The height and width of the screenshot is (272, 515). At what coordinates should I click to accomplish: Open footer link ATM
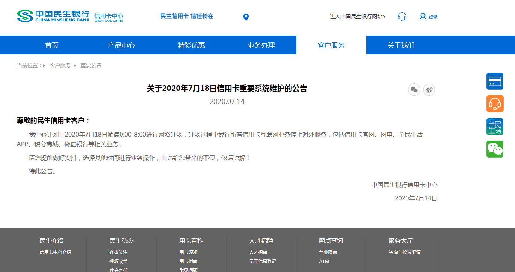(324, 261)
